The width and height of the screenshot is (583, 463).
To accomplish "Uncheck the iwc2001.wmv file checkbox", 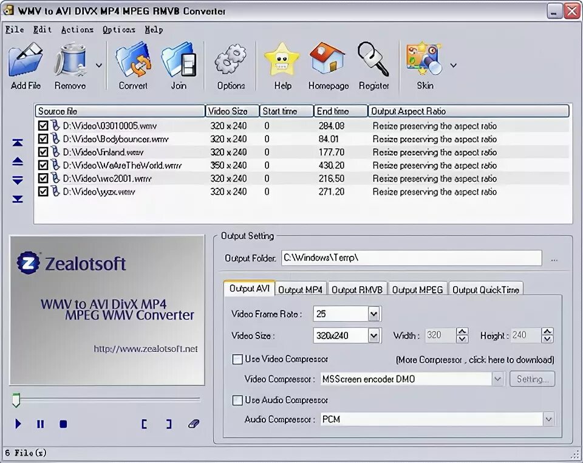I will pos(43,179).
